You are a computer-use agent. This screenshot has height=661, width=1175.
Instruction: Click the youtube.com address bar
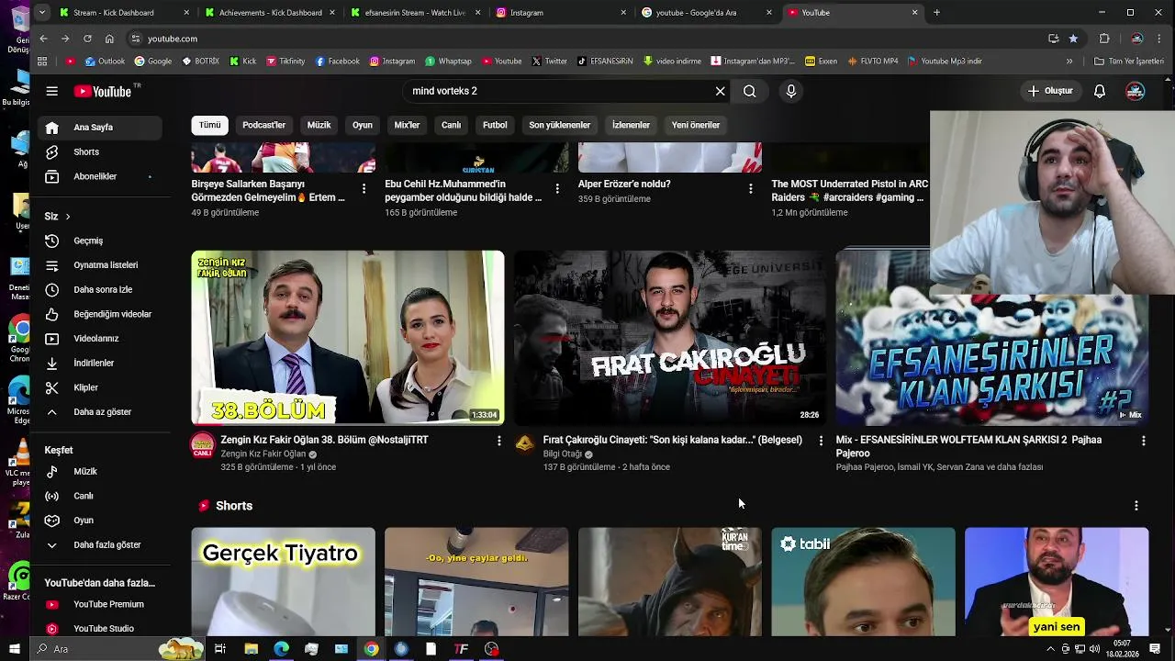coord(587,39)
